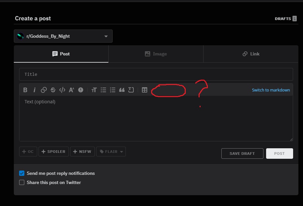Insert a hyperlink via the link icon
303x206 pixels.
[44, 90]
